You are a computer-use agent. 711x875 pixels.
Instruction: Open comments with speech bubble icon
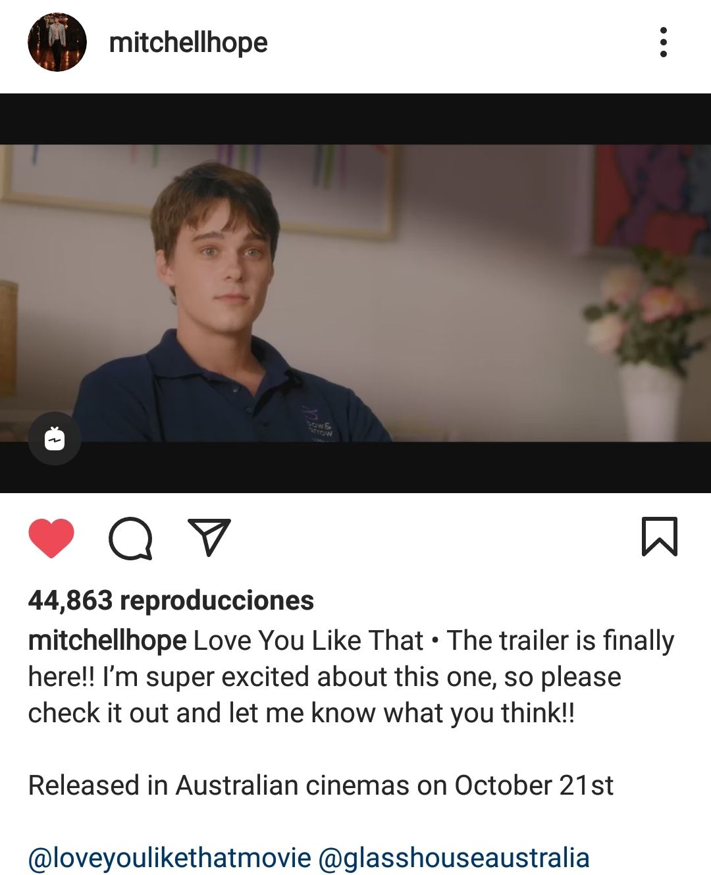[x=130, y=539]
